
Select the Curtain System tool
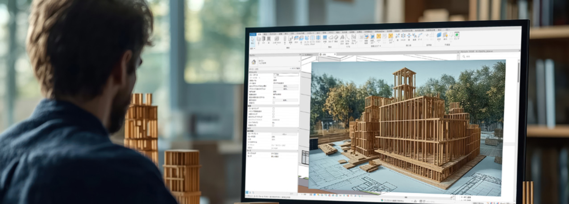coord(307,40)
